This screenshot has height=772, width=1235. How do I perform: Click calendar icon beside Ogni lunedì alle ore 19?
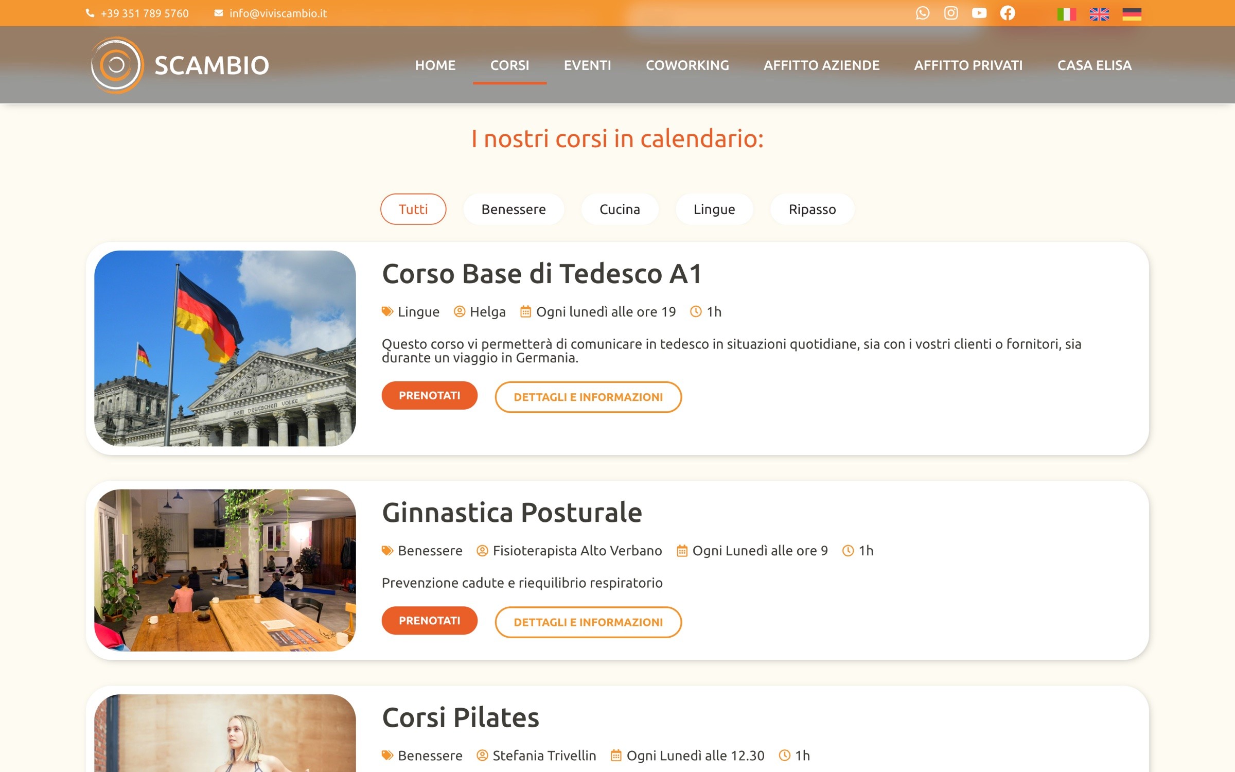tap(525, 311)
